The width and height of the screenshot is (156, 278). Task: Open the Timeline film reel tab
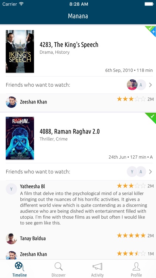(20, 269)
